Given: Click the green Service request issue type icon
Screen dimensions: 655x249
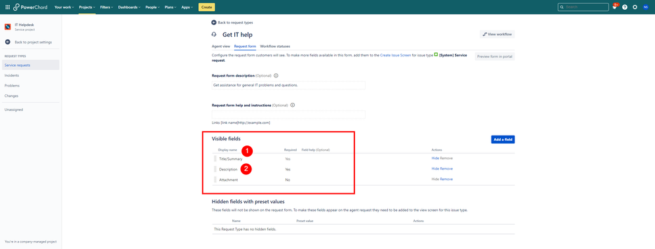Looking at the screenshot, I should click(436, 54).
